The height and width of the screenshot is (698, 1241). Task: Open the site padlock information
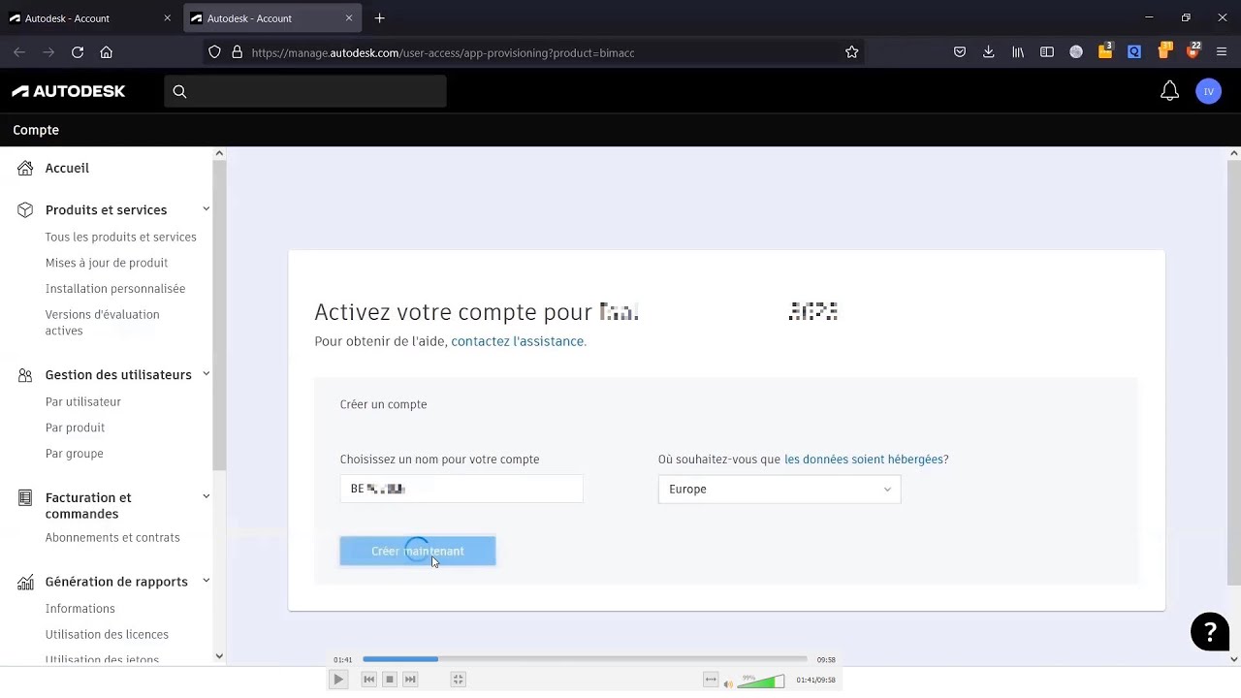click(237, 52)
